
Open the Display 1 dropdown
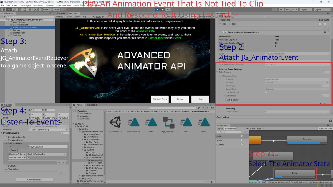61,17
